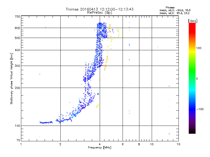
Task: Click the y-axis tick label '750'
Action: 17,16
